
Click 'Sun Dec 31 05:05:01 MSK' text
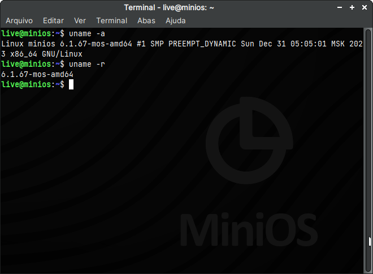[x=293, y=44]
